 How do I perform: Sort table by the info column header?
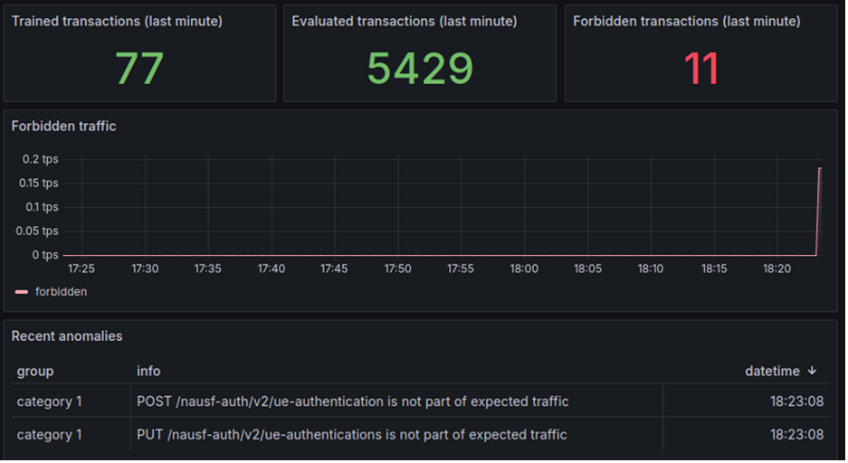pos(148,371)
